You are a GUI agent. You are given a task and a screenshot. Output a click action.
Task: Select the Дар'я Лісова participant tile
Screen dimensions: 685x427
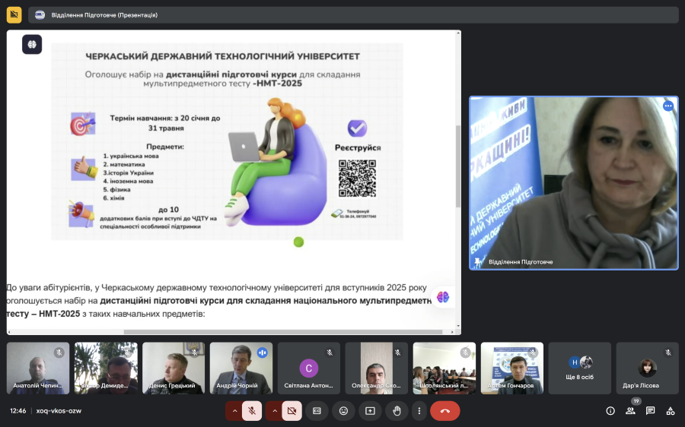(x=648, y=368)
